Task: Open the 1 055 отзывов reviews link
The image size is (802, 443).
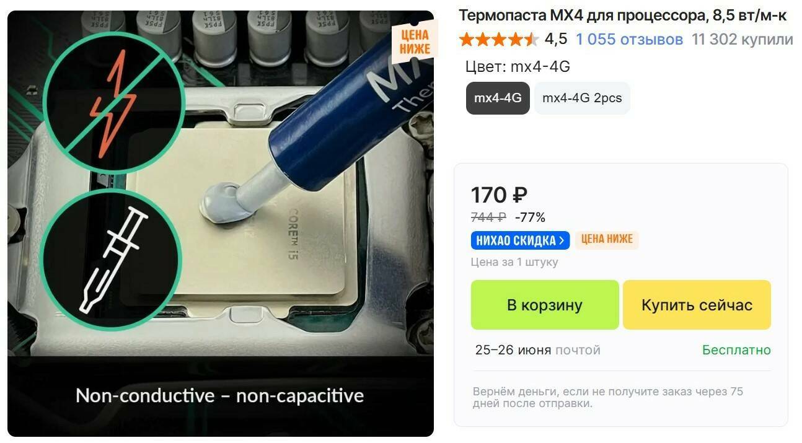Action: click(629, 40)
